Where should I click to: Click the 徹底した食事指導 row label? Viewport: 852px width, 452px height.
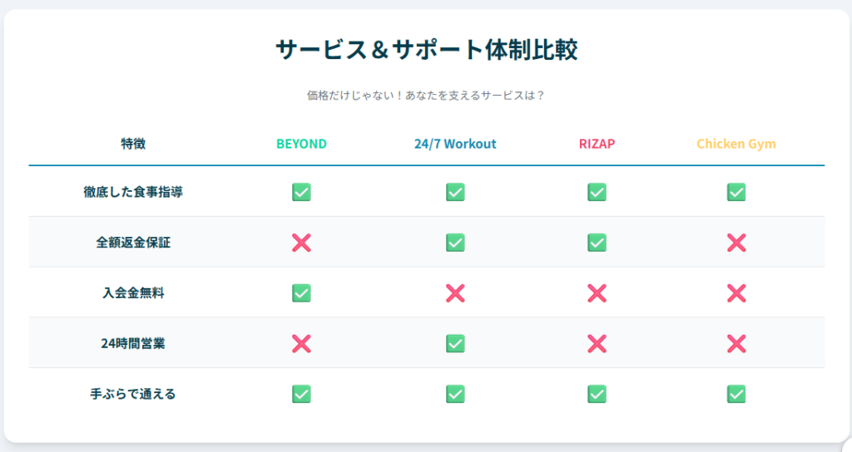tap(133, 192)
